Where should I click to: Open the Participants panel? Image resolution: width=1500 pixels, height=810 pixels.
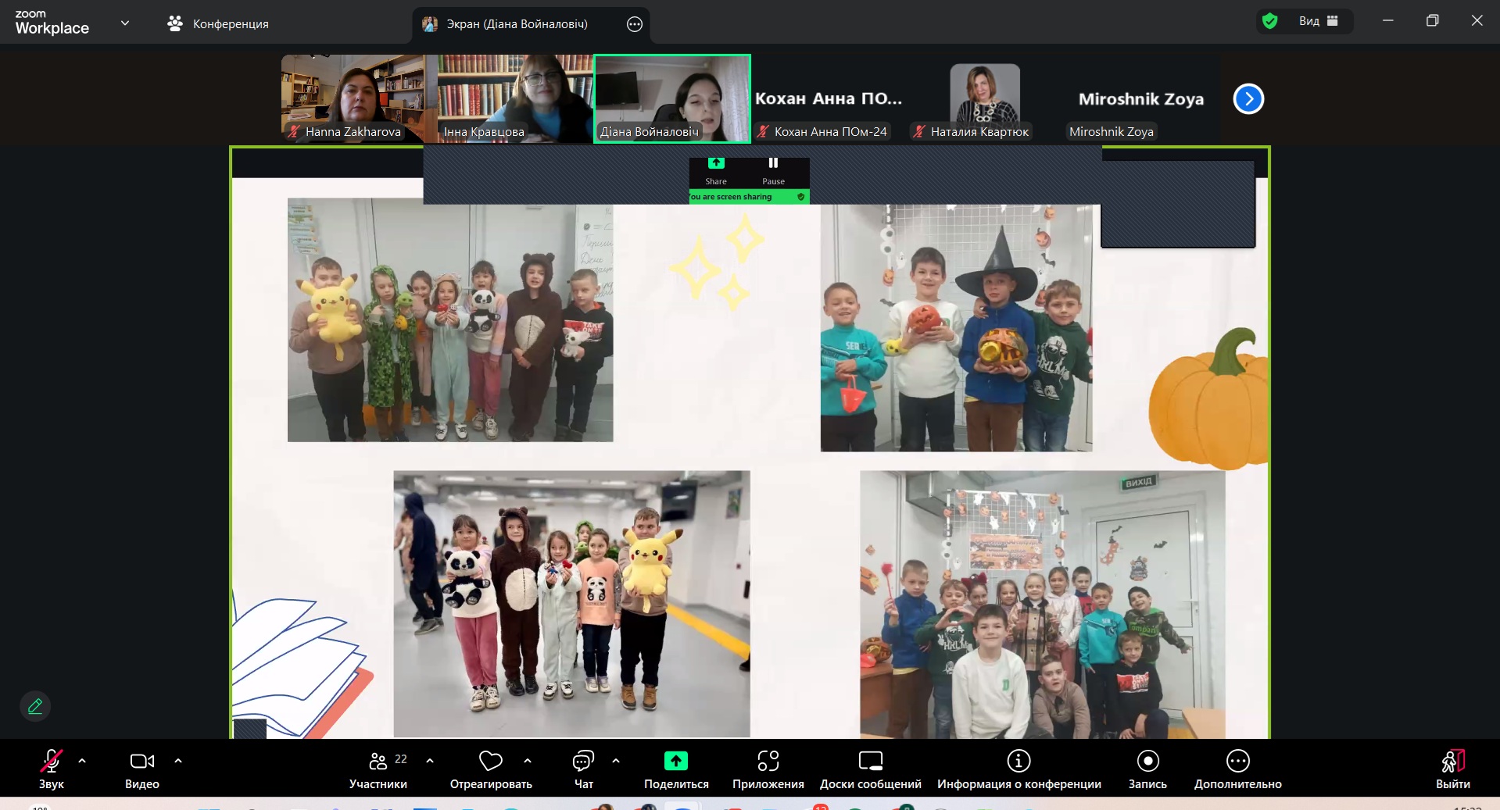point(378,770)
